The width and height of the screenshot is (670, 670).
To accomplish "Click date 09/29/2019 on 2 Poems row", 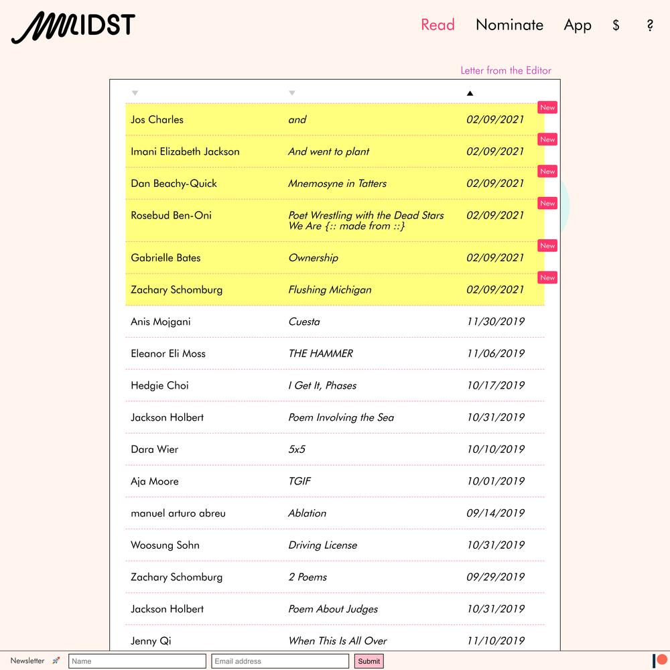I will 496,578.
